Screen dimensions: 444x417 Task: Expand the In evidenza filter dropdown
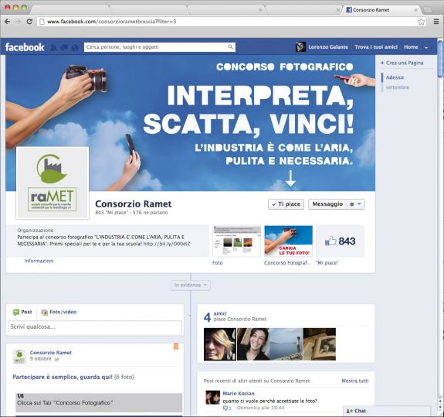click(191, 285)
